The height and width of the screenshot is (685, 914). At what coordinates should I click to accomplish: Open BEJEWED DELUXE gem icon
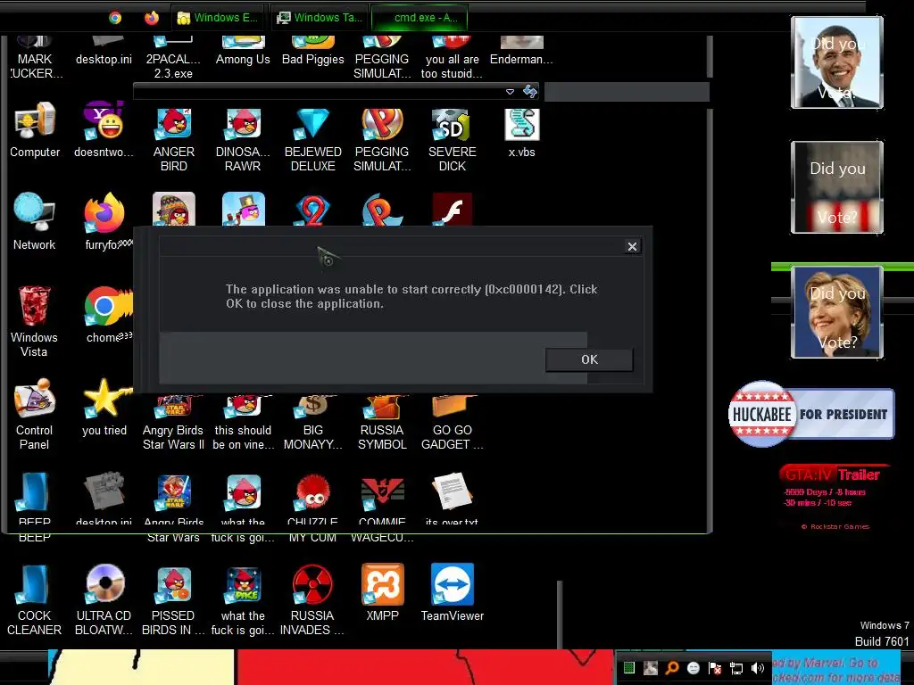(x=313, y=140)
